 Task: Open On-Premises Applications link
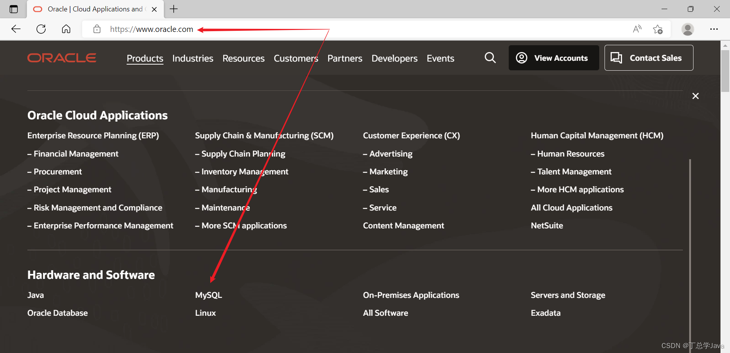point(411,295)
